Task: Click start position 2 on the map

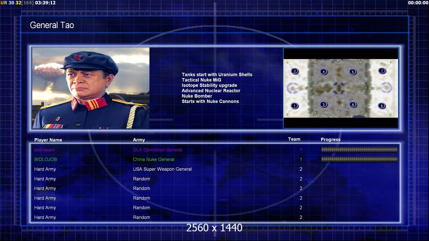Action: pyautogui.click(x=295, y=71)
